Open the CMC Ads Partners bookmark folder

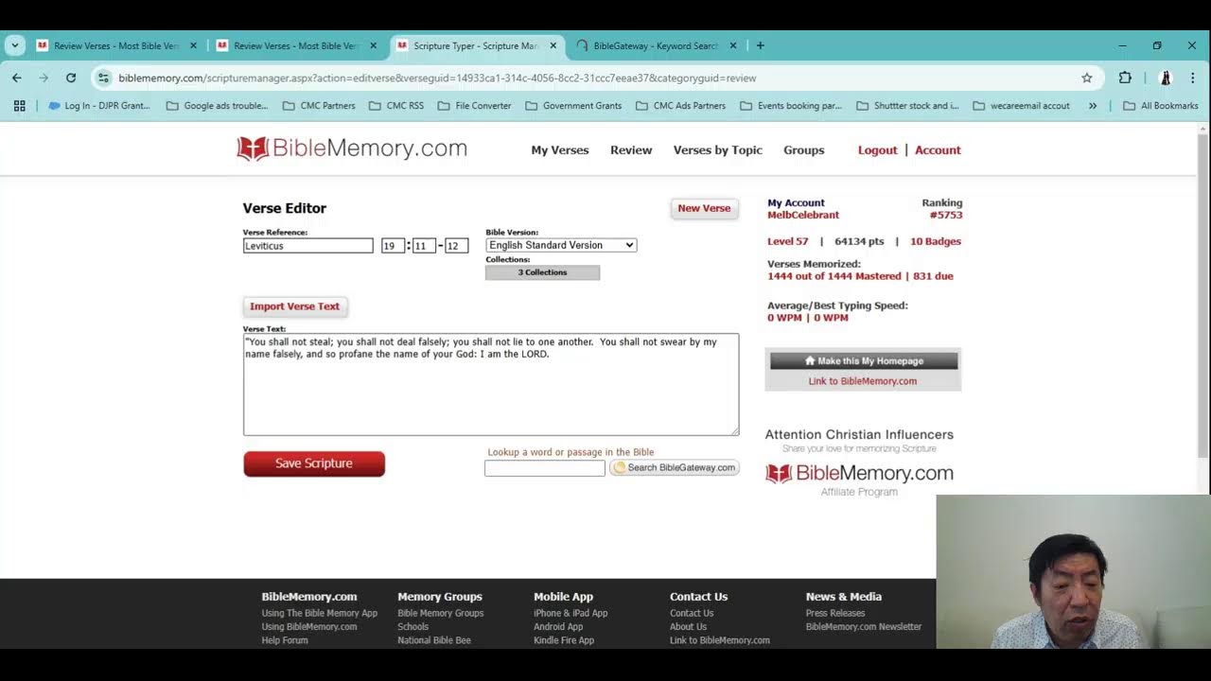(681, 106)
